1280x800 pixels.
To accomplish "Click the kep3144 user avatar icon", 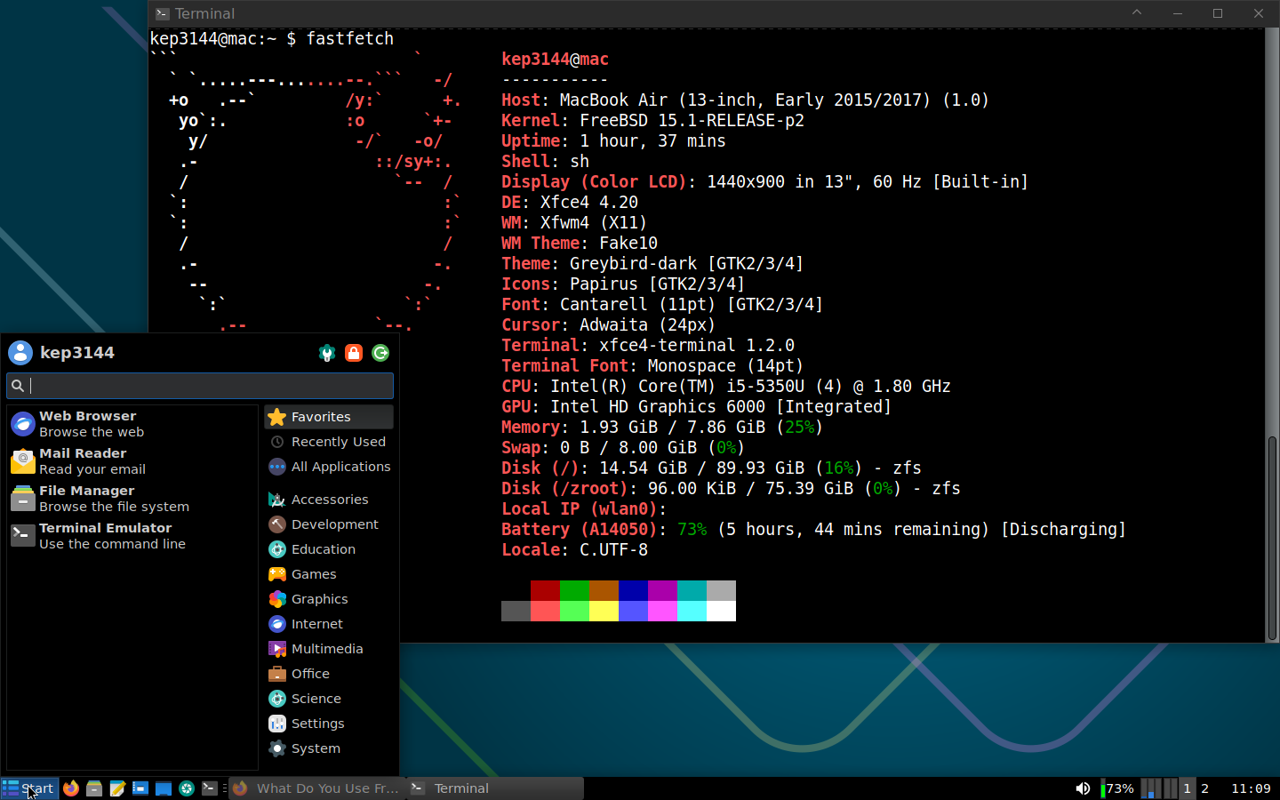I will click(x=20, y=353).
